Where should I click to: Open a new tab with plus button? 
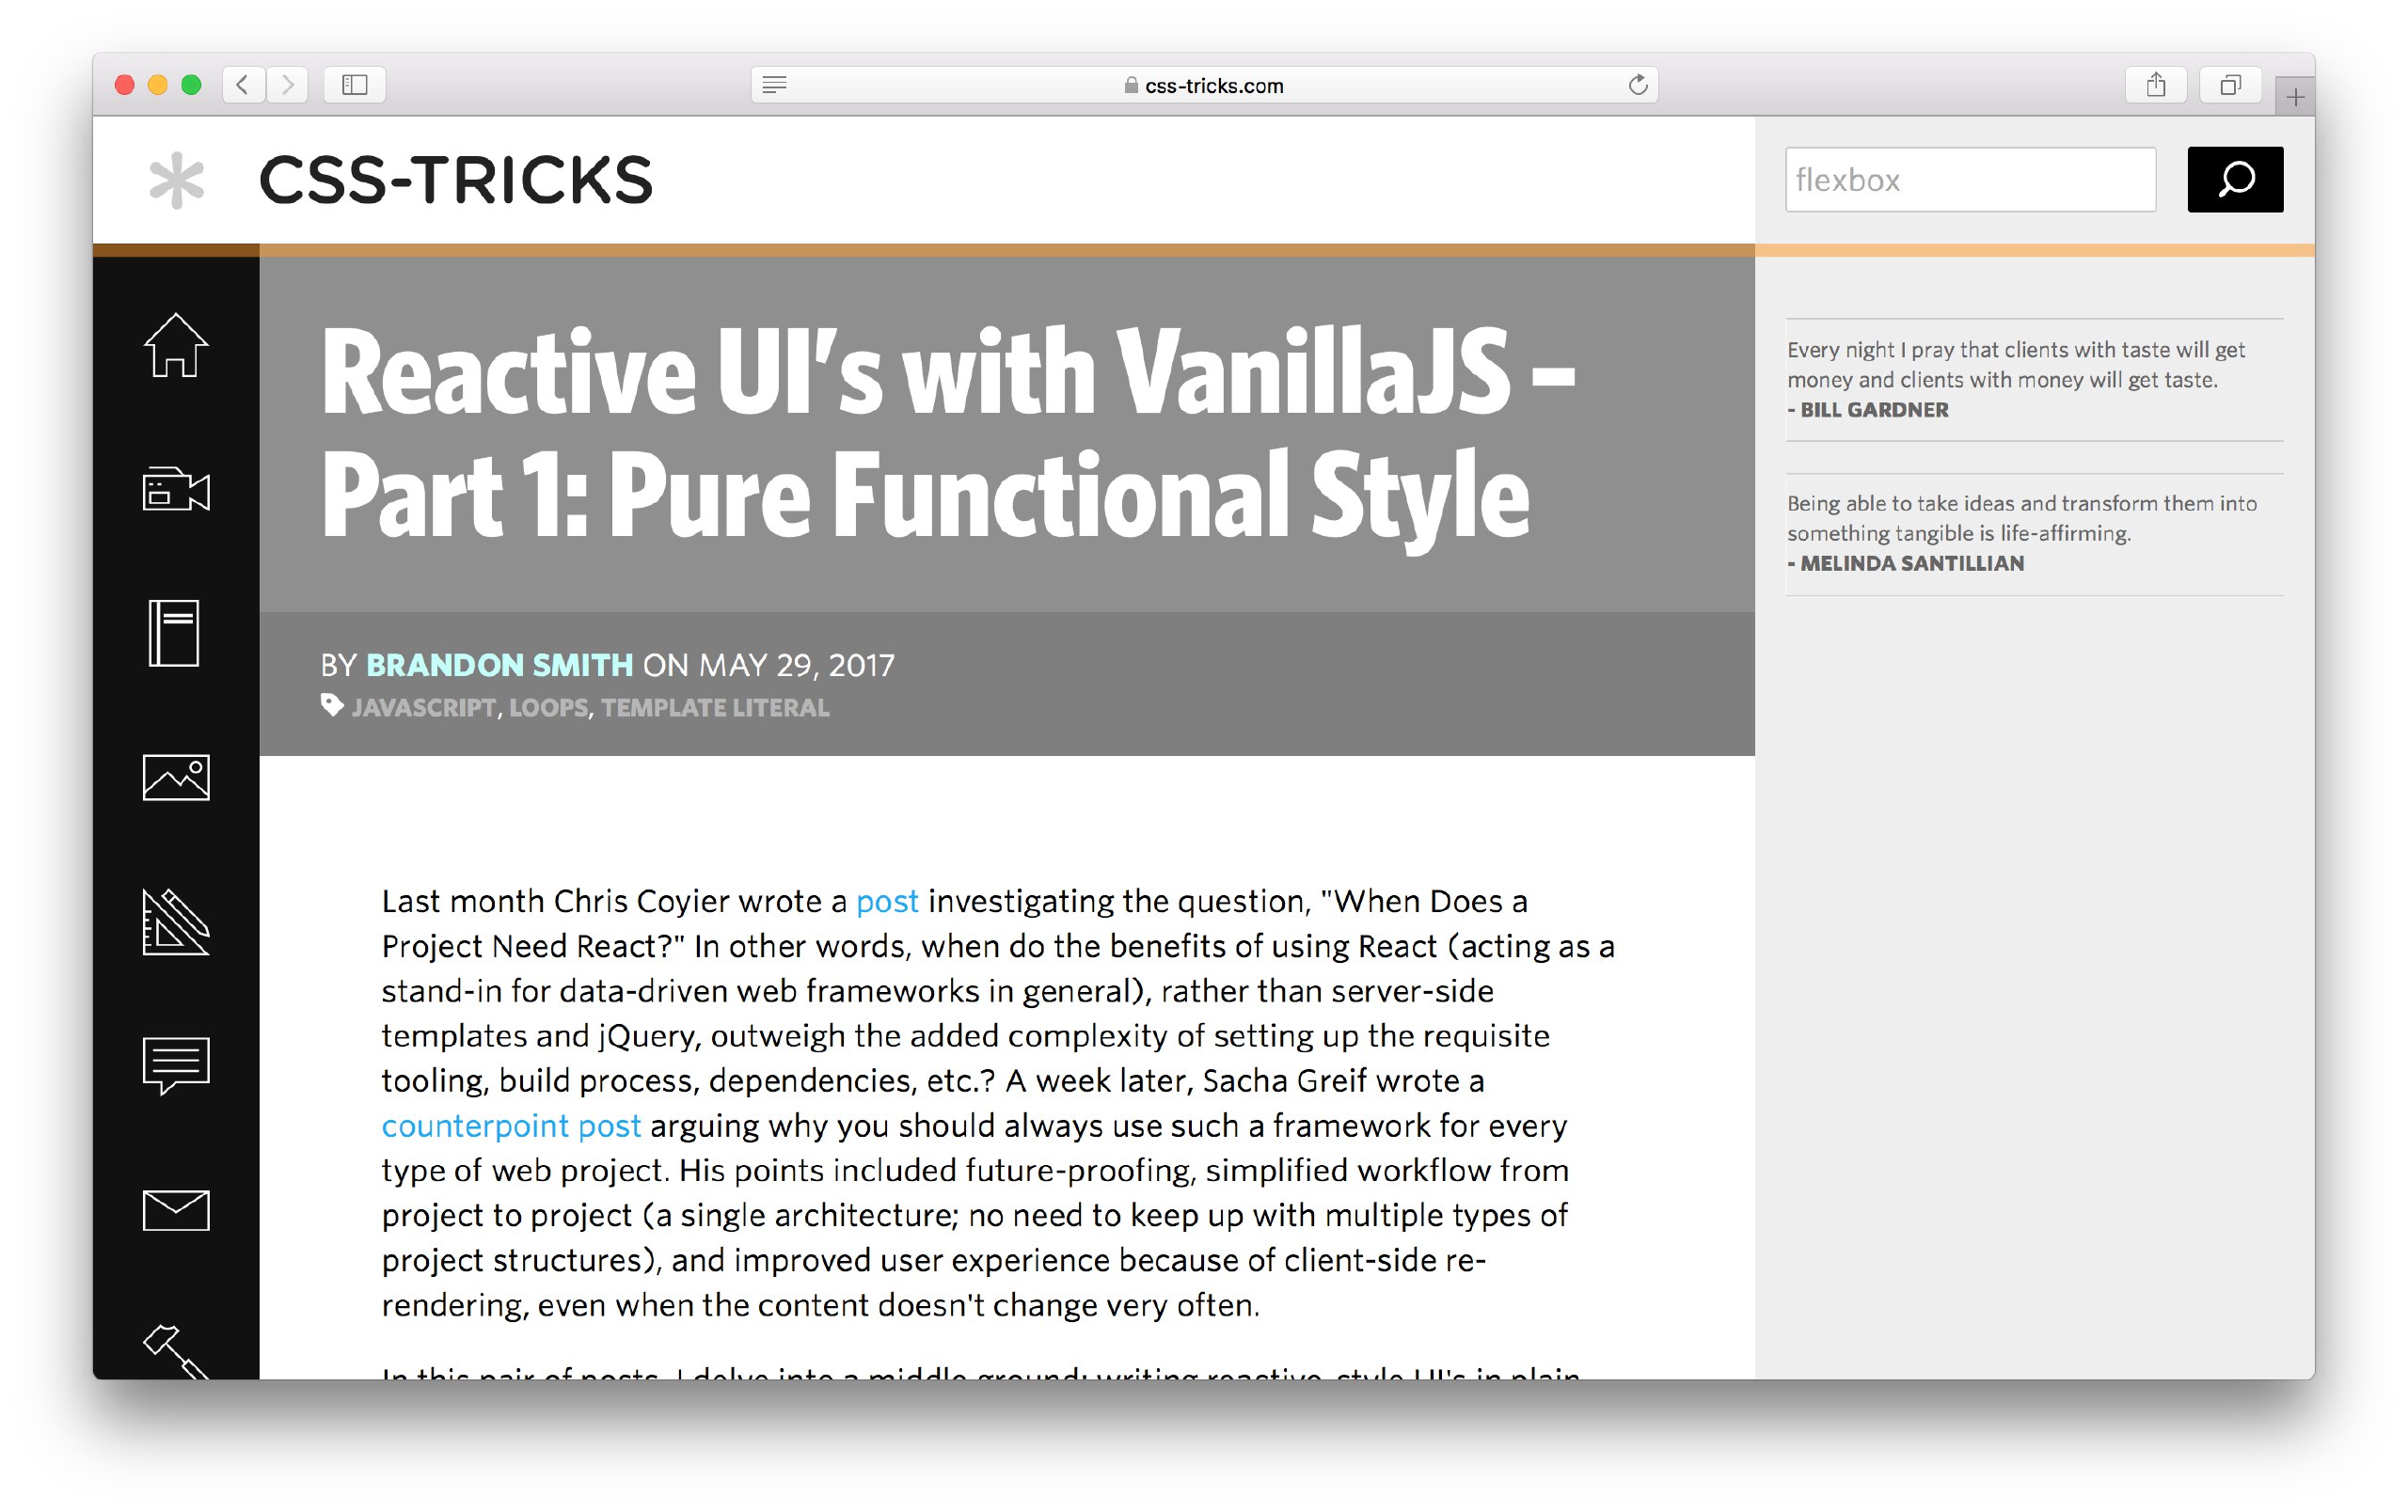click(x=2295, y=97)
